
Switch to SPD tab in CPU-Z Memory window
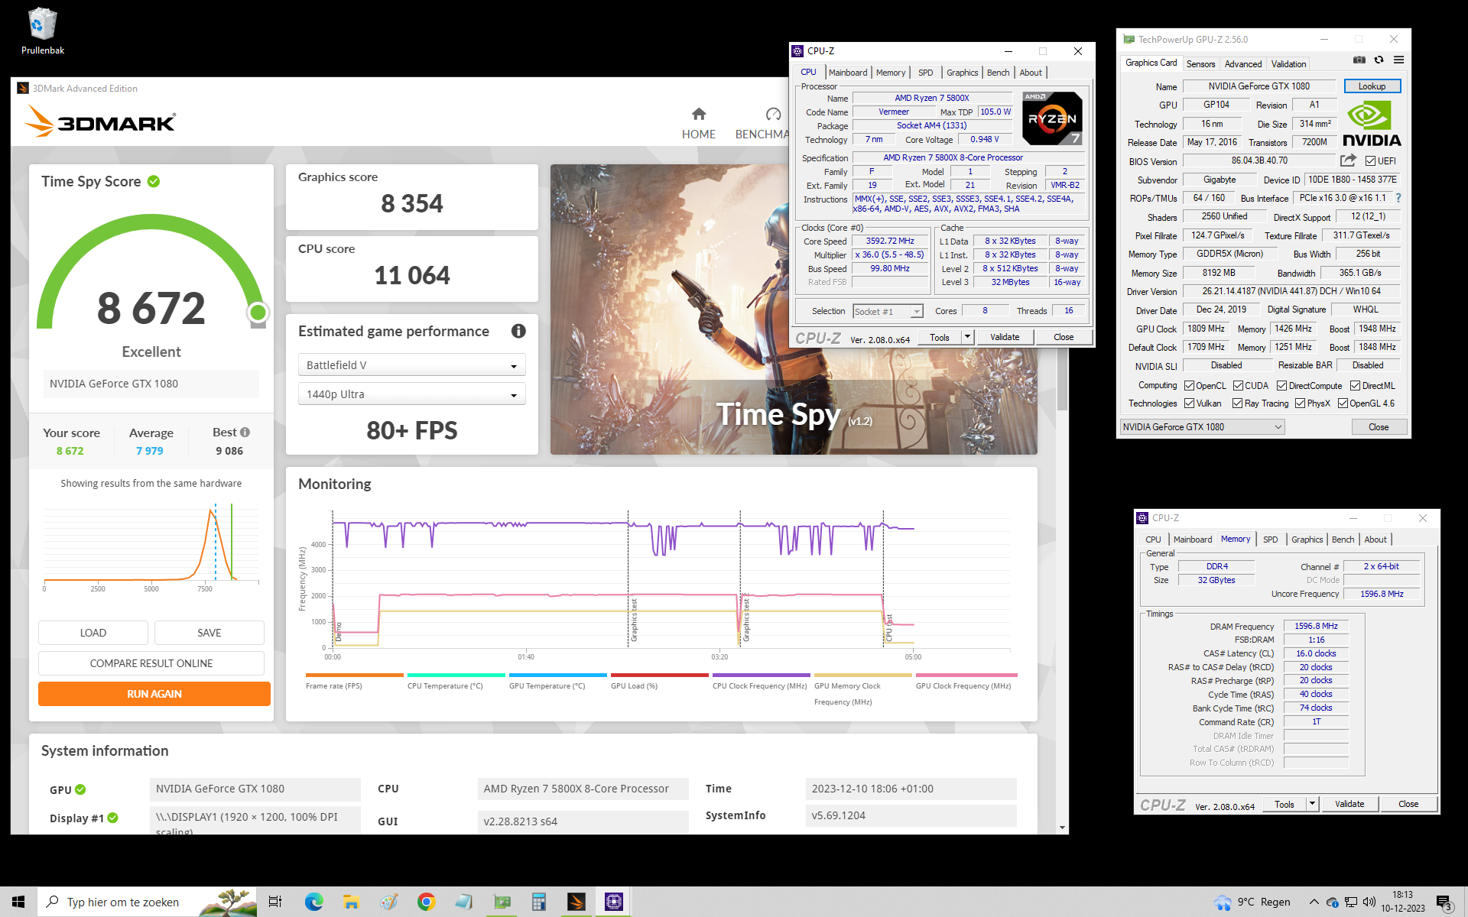pos(1270,540)
